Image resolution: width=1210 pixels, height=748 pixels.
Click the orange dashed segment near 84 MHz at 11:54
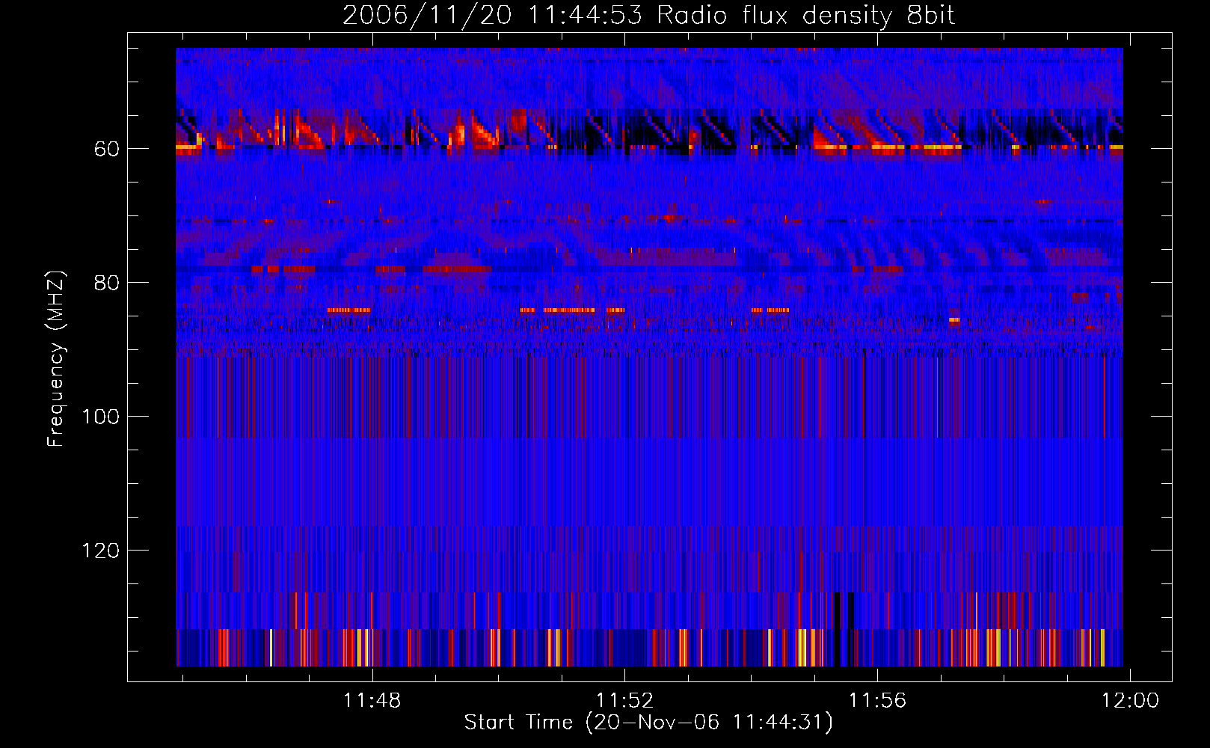tap(770, 310)
